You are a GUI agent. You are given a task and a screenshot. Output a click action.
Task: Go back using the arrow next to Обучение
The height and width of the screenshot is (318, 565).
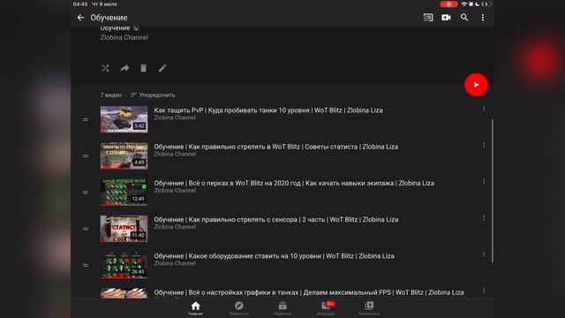coord(80,18)
